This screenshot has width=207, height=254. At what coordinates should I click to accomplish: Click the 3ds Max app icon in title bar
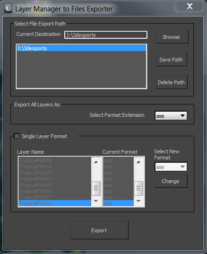tap(8, 9)
